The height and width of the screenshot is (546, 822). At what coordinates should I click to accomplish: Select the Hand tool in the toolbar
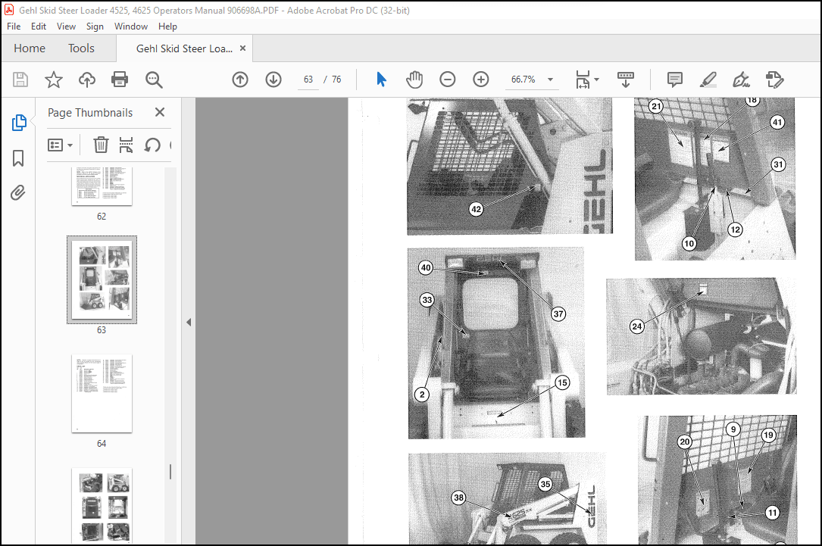[414, 79]
